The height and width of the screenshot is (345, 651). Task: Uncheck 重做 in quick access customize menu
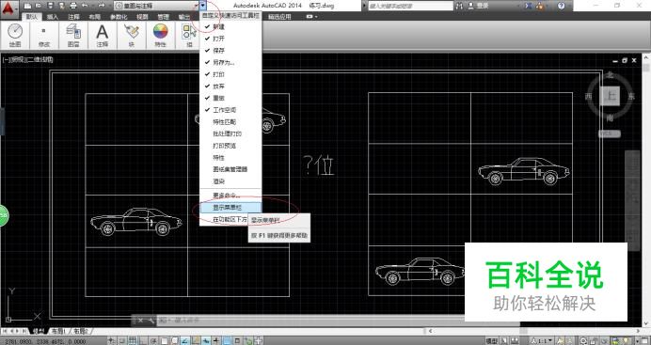click(230, 99)
